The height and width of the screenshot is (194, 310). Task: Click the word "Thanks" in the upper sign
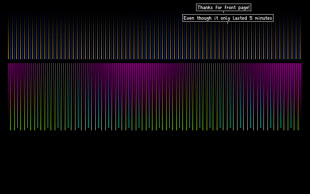point(205,7)
